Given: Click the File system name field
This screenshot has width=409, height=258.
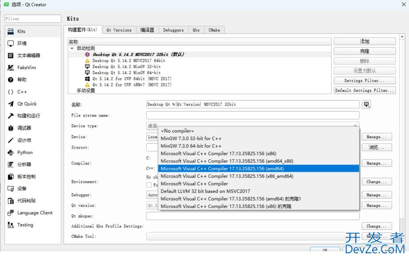Looking at the screenshot, I should [253, 115].
